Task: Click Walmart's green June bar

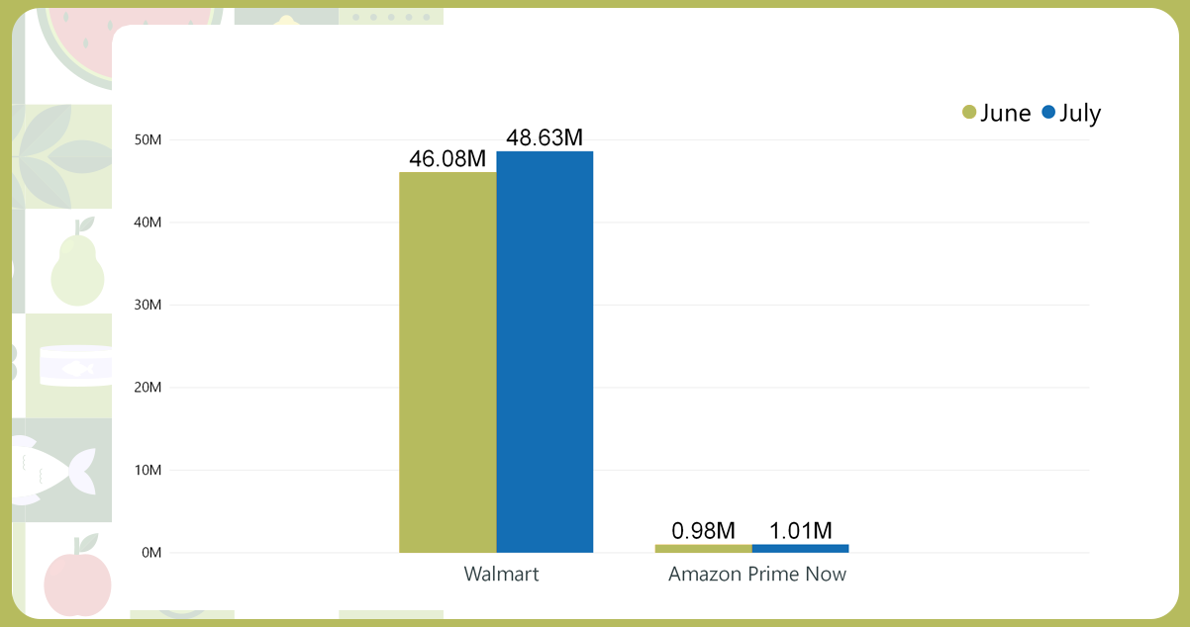Action: coord(447,362)
